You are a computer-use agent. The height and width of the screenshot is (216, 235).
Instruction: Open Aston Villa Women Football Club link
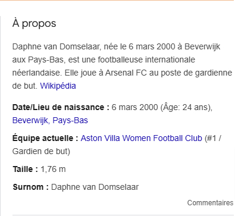pos(141,138)
